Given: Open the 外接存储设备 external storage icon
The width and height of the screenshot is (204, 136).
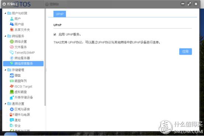Looking at the screenshot, I should click(x=12, y=97).
